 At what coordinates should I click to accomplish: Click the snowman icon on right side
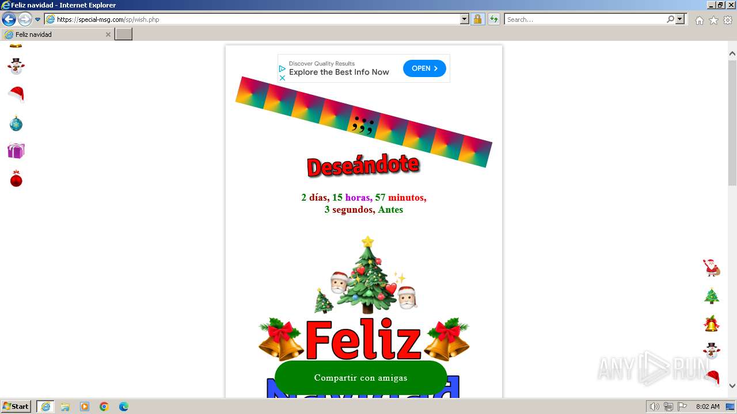712,350
